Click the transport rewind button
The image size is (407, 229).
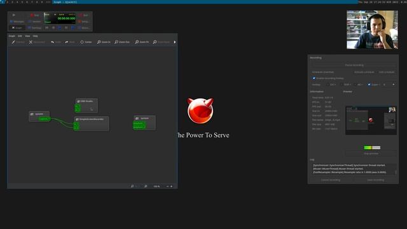(x=46, y=28)
